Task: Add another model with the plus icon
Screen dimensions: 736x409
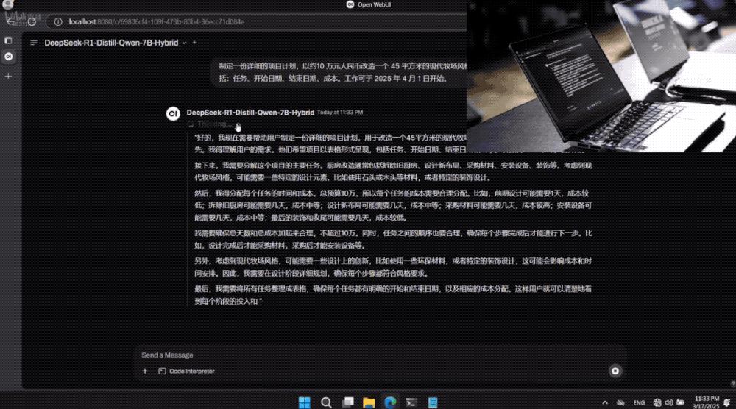Action: point(194,43)
